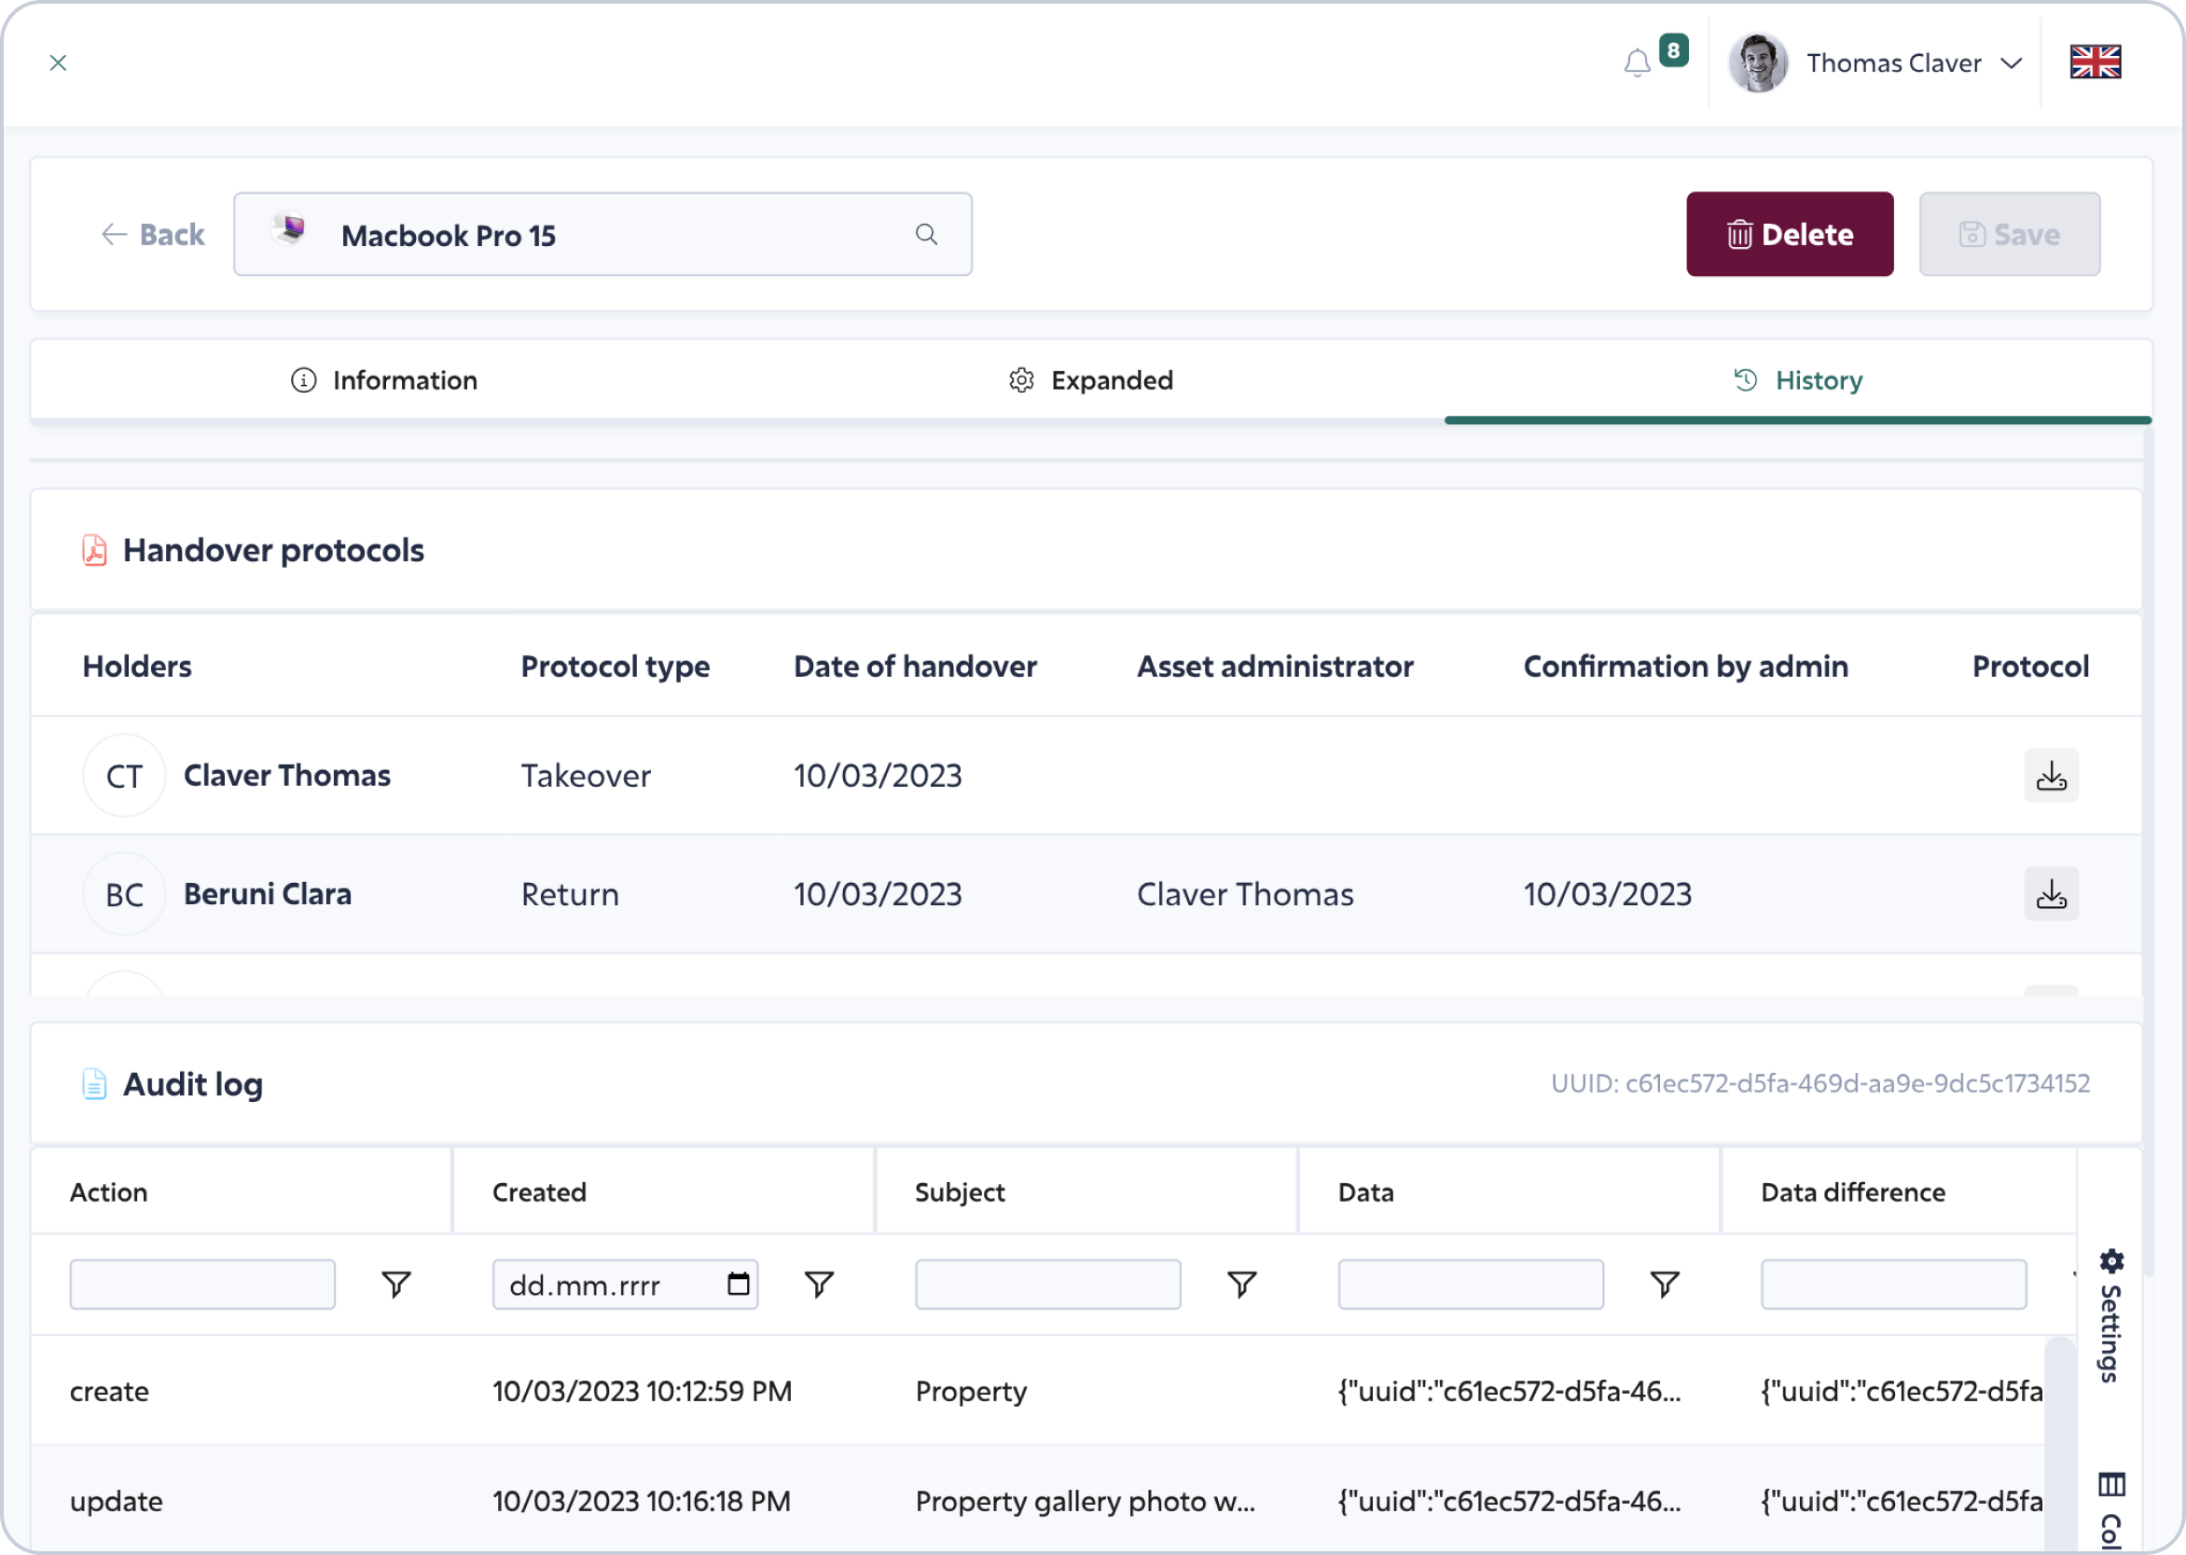Viewport: 2186px width, 1555px height.
Task: Click the Action filter input field
Action: coord(202,1284)
